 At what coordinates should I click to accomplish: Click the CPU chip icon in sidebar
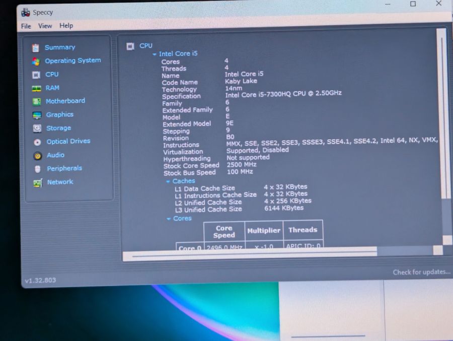36,75
